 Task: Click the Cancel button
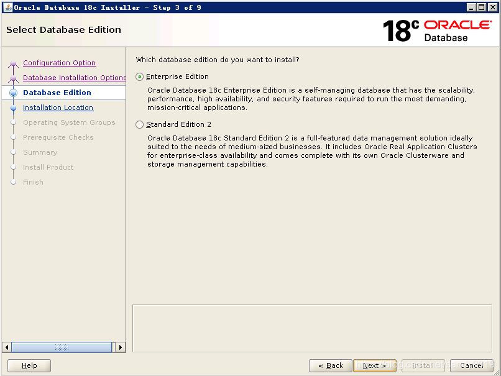(x=471, y=365)
